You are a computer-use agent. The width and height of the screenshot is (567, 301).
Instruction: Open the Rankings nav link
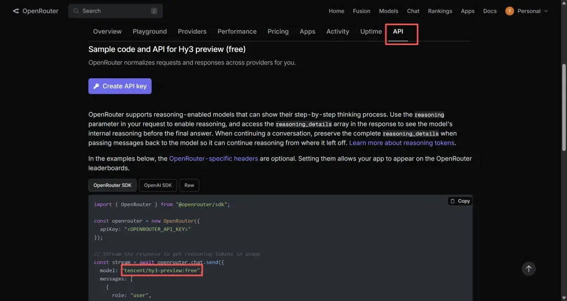pyautogui.click(x=440, y=11)
